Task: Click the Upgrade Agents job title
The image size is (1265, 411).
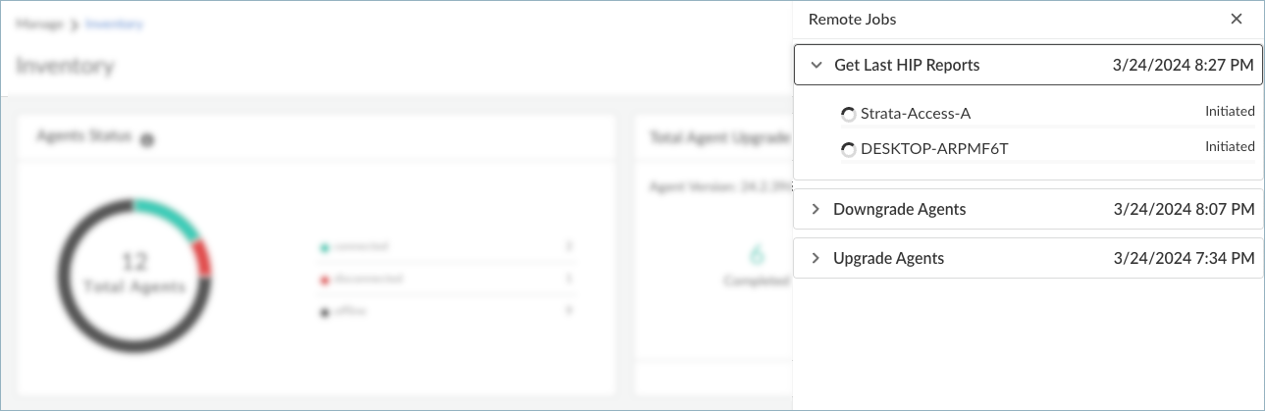Action: pyautogui.click(x=888, y=258)
